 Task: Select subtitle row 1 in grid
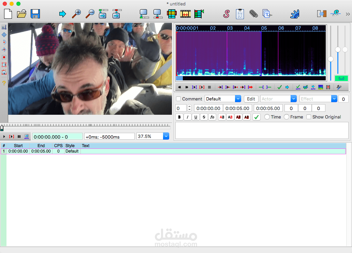pos(173,151)
